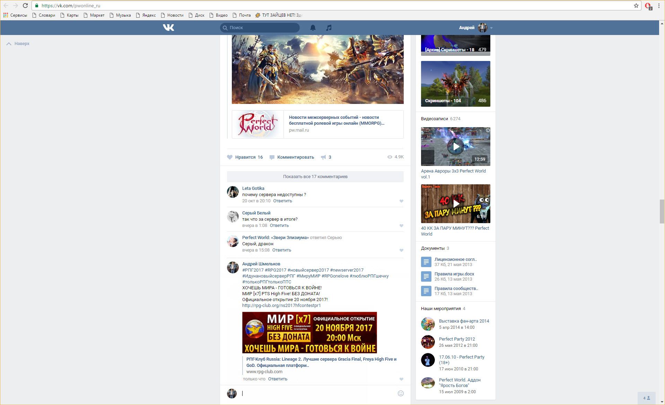Image resolution: width=665 pixels, height=405 pixels.
Task: Expand Показать все 17 комментариев
Action: coord(315,177)
